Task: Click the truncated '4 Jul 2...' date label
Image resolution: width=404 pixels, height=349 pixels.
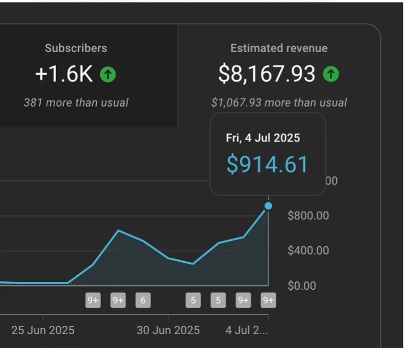Action: (247, 330)
